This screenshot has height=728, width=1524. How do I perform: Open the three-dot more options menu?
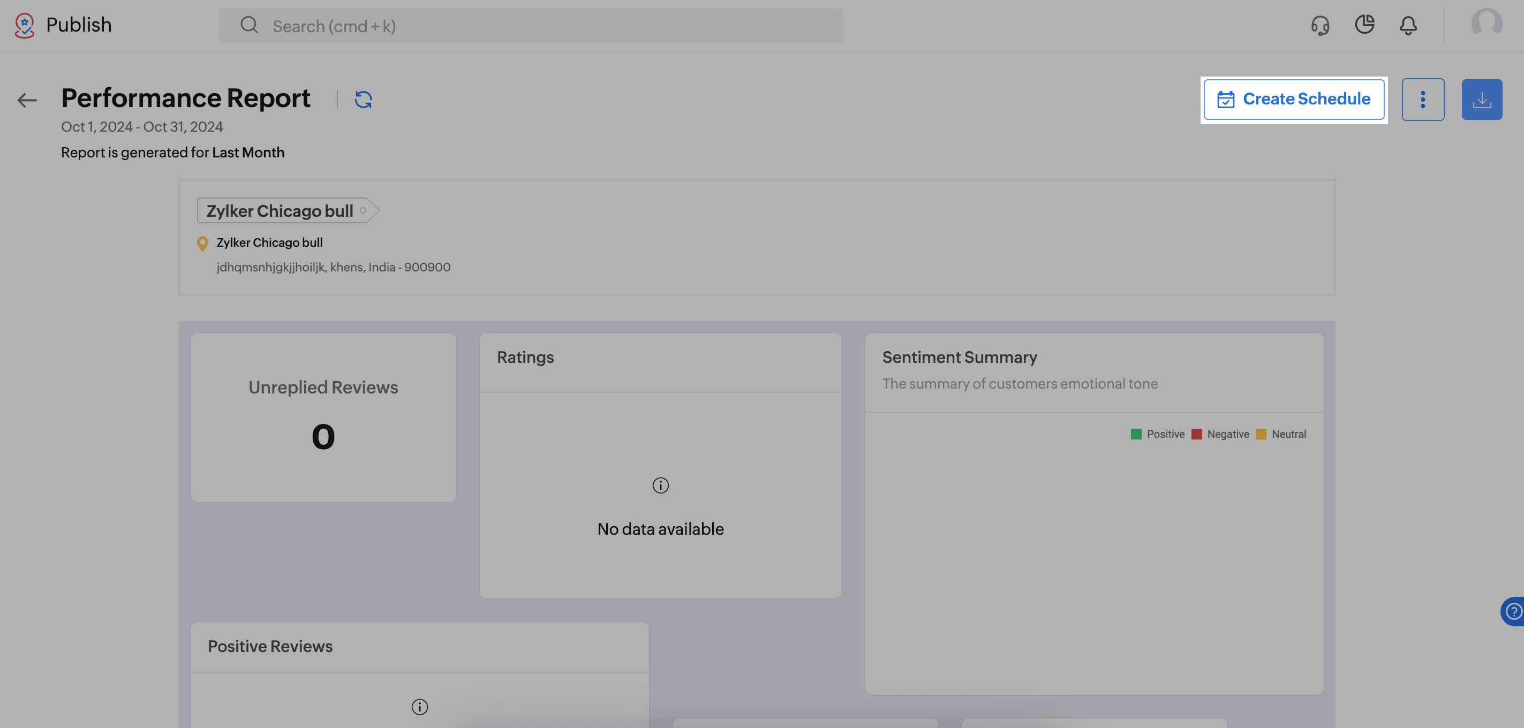tap(1423, 100)
